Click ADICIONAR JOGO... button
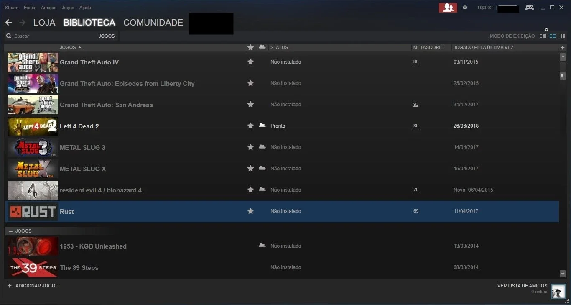571x305 pixels. (x=33, y=286)
